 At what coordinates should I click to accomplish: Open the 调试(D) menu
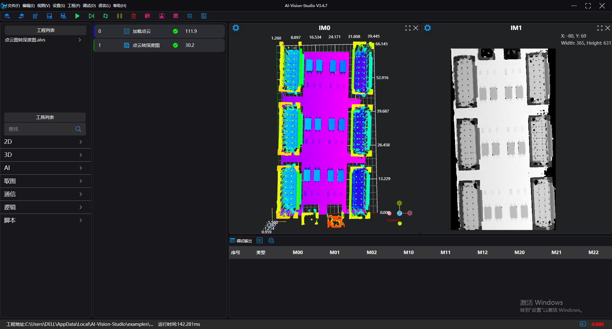[x=89, y=6]
